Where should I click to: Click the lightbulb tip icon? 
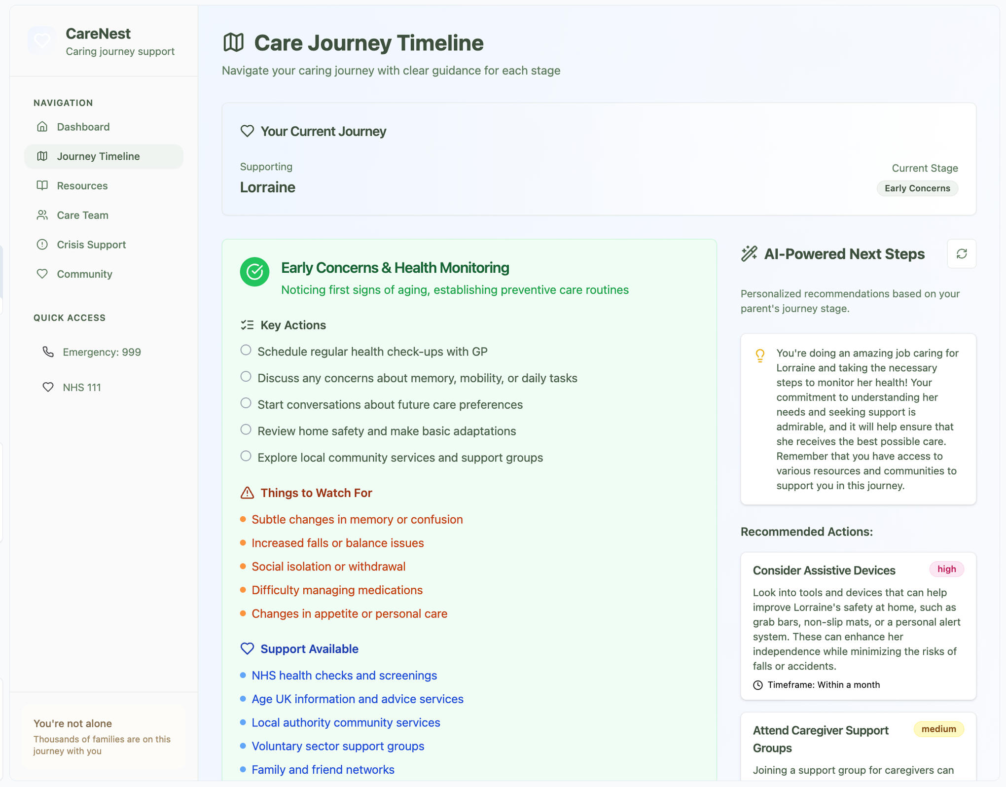click(760, 356)
